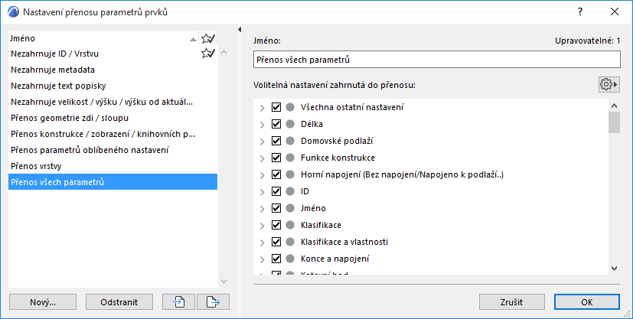Click the Jméno text input field

(x=436, y=59)
